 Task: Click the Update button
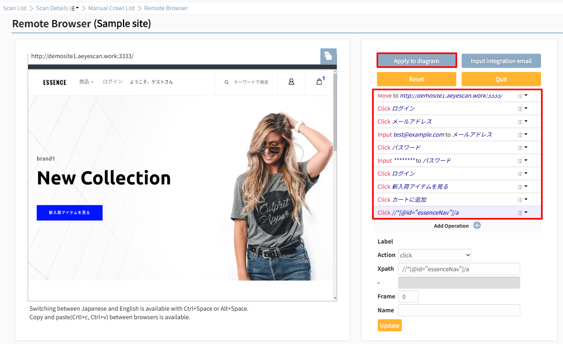click(x=390, y=326)
